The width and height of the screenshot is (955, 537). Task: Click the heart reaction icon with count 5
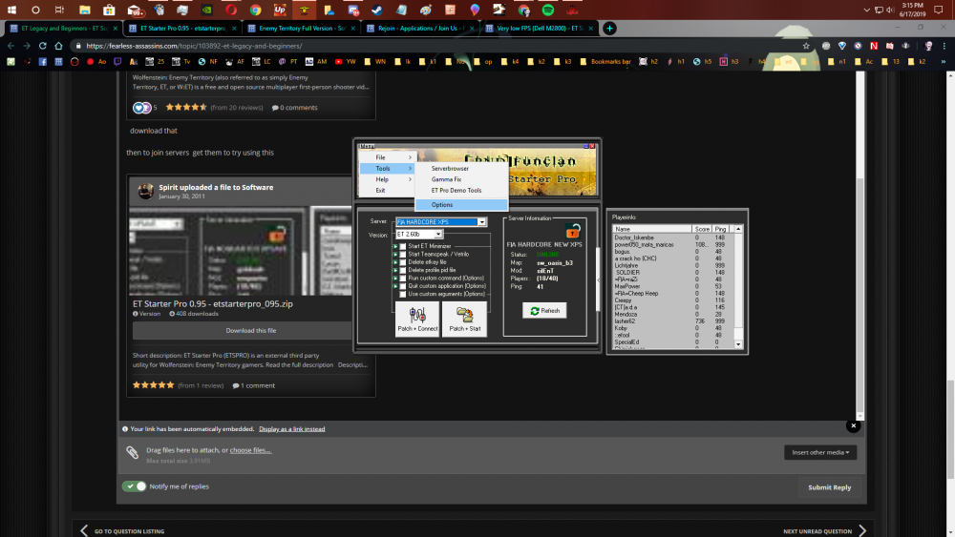pos(138,108)
